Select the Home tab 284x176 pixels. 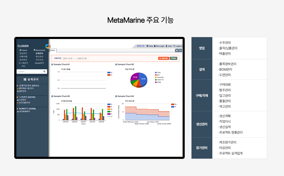[52, 50]
